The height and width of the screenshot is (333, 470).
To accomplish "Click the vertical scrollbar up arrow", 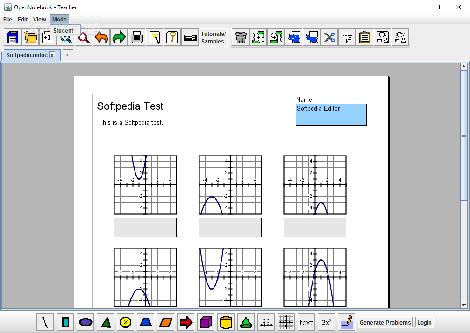I will tap(464, 66).
